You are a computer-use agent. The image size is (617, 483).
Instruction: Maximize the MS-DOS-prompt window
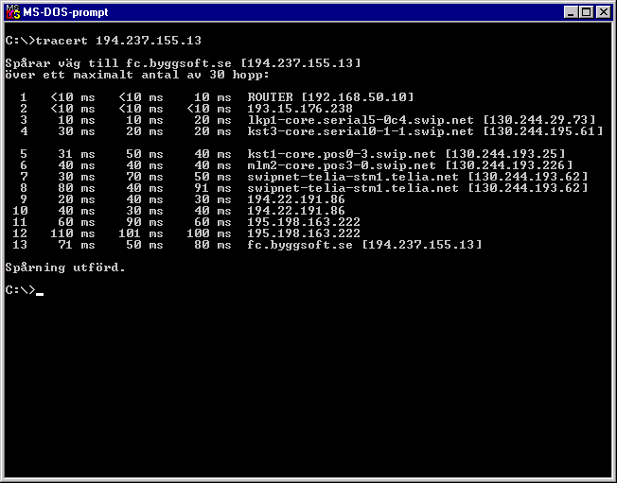[x=587, y=12]
